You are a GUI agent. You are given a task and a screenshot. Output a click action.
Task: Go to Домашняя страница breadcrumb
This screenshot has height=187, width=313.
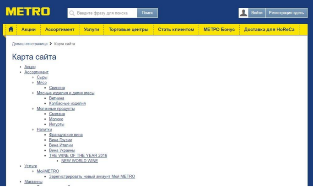tap(30, 44)
